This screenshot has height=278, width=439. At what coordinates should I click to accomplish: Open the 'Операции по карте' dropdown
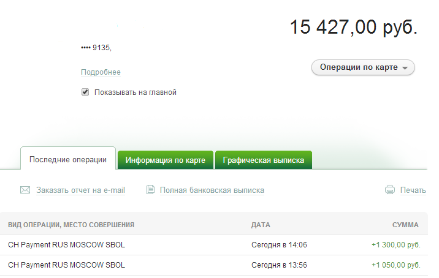coord(363,67)
